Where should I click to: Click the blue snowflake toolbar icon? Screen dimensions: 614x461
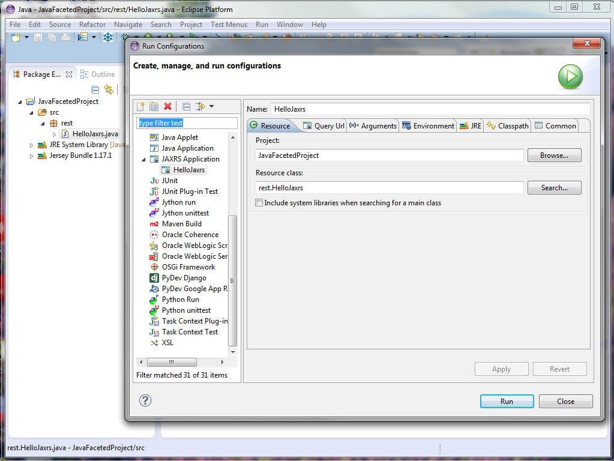tap(107, 37)
